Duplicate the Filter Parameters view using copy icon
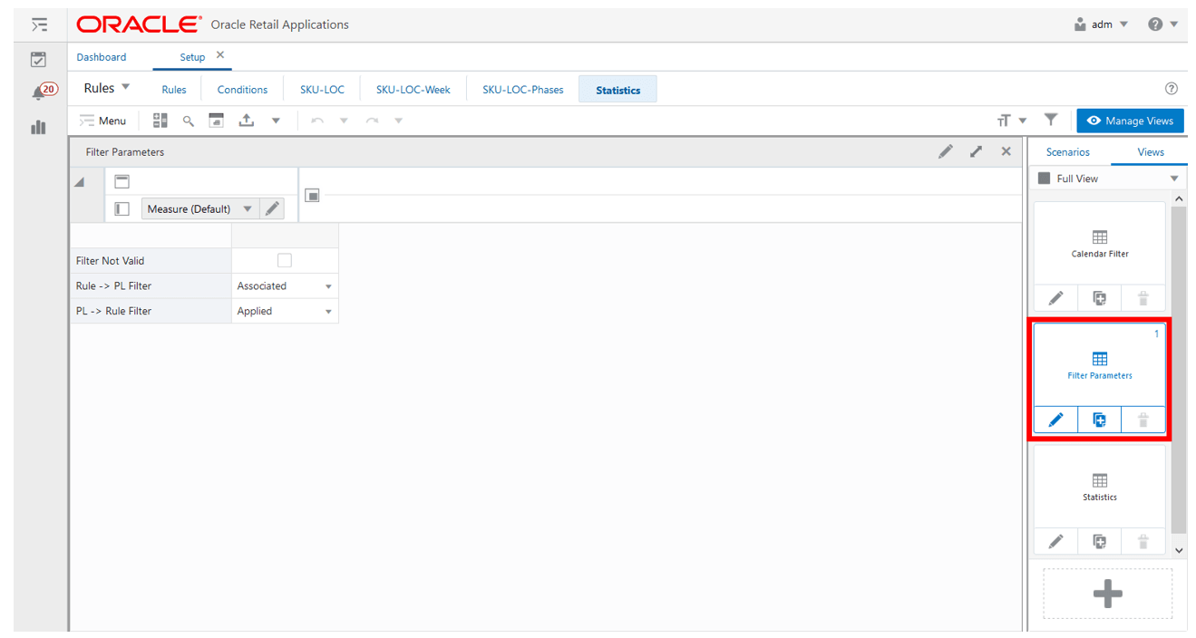Viewport: 1196px width, 638px height. [x=1100, y=420]
